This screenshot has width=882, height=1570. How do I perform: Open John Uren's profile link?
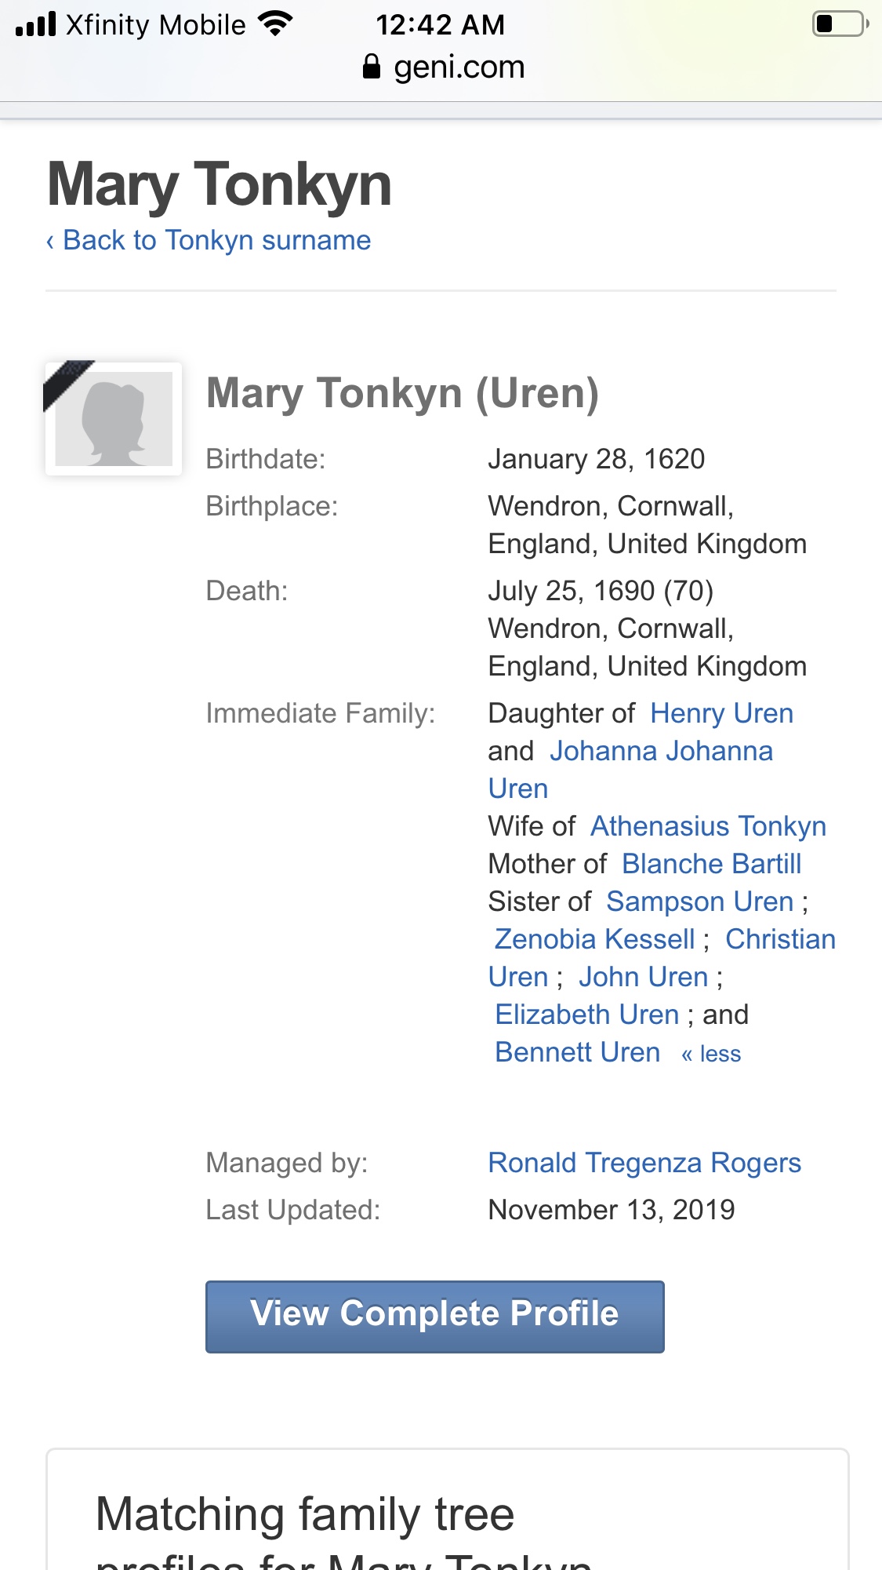pos(643,977)
